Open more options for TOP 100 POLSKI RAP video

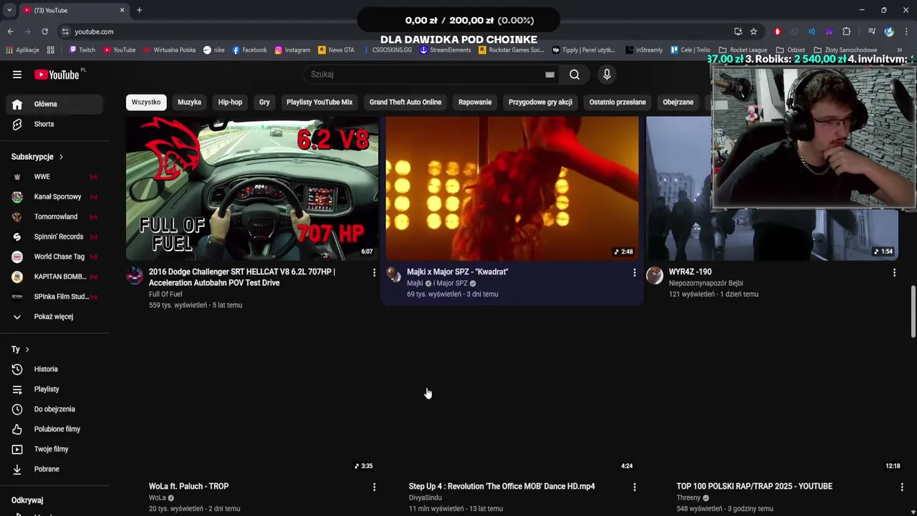click(x=902, y=487)
